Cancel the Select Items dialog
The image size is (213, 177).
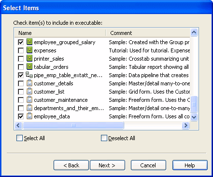(148, 165)
